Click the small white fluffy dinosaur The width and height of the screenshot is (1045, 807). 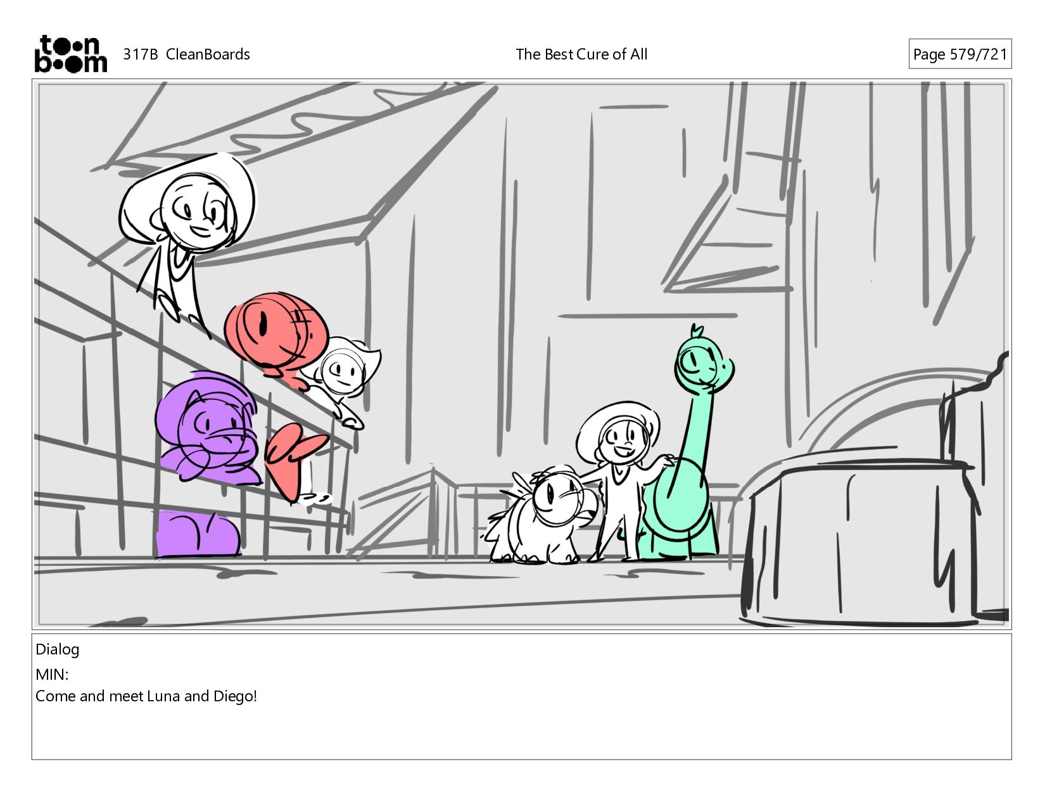543,516
